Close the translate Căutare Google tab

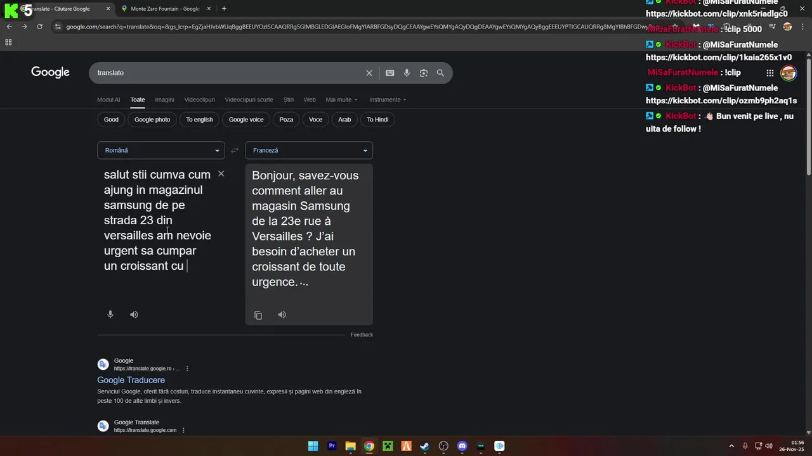click(x=108, y=9)
